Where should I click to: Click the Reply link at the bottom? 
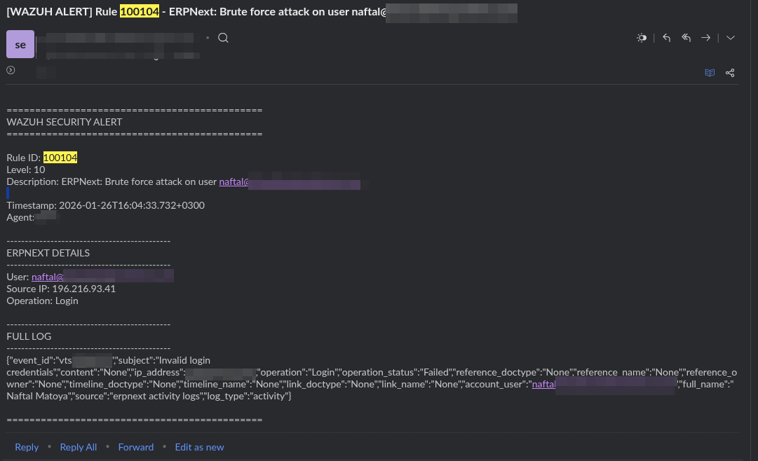[x=27, y=447]
